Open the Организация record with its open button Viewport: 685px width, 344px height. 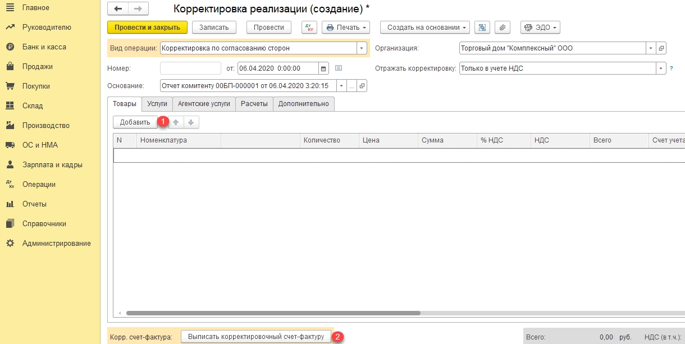pos(661,48)
